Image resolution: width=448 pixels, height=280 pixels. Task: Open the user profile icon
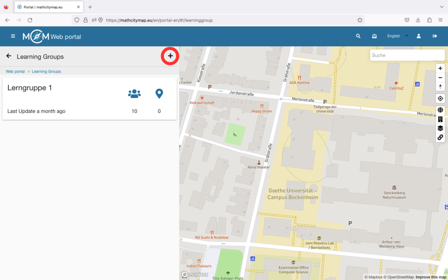pyautogui.click(x=419, y=36)
